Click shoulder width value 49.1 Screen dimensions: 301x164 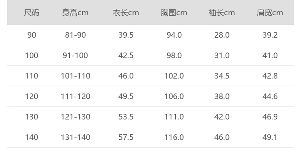click(x=270, y=137)
